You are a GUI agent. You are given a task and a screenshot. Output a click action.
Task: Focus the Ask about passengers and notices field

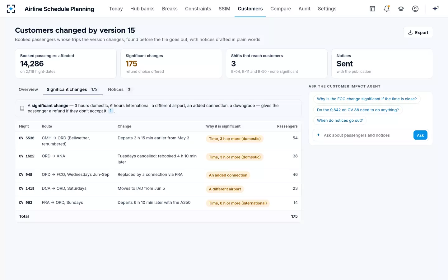point(367,135)
